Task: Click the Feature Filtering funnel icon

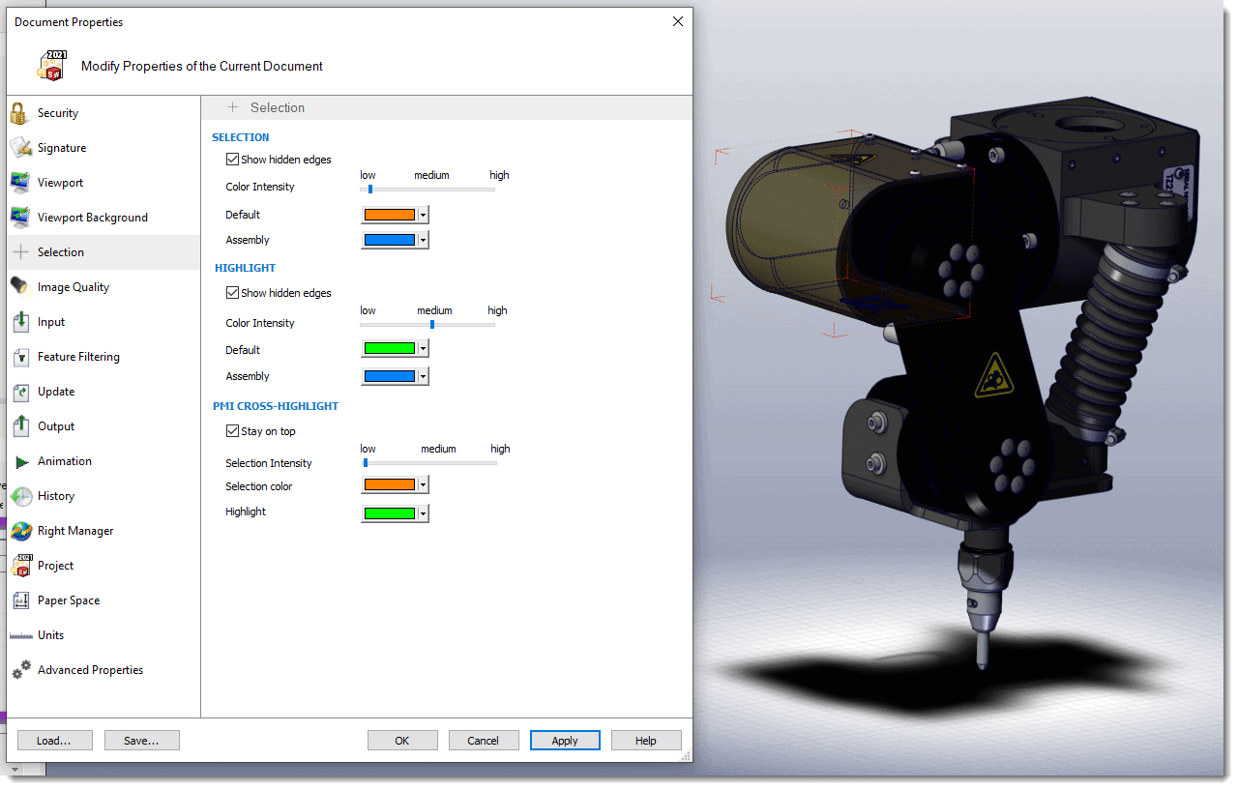Action: tap(20, 357)
